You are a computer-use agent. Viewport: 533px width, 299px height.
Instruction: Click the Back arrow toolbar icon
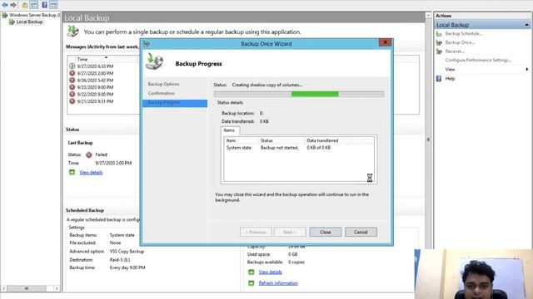click(5, 5)
